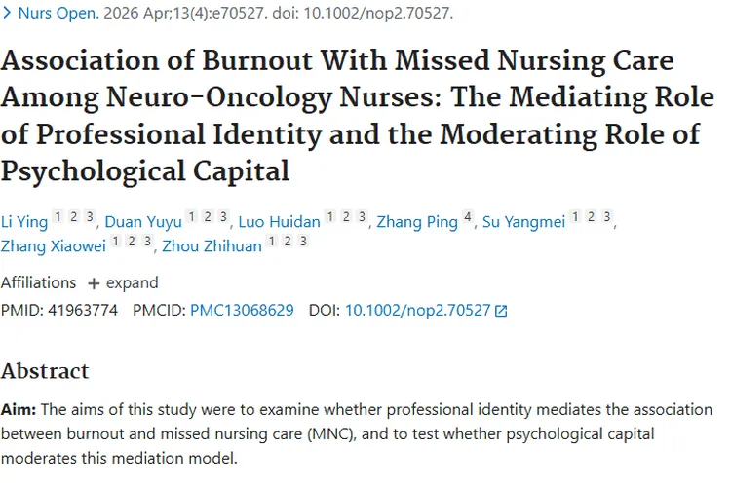Click the Abstract section heading
This screenshot has width=731, height=487.
(x=45, y=370)
